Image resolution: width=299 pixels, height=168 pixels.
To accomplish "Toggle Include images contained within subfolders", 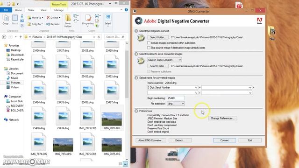I will click(149, 43).
